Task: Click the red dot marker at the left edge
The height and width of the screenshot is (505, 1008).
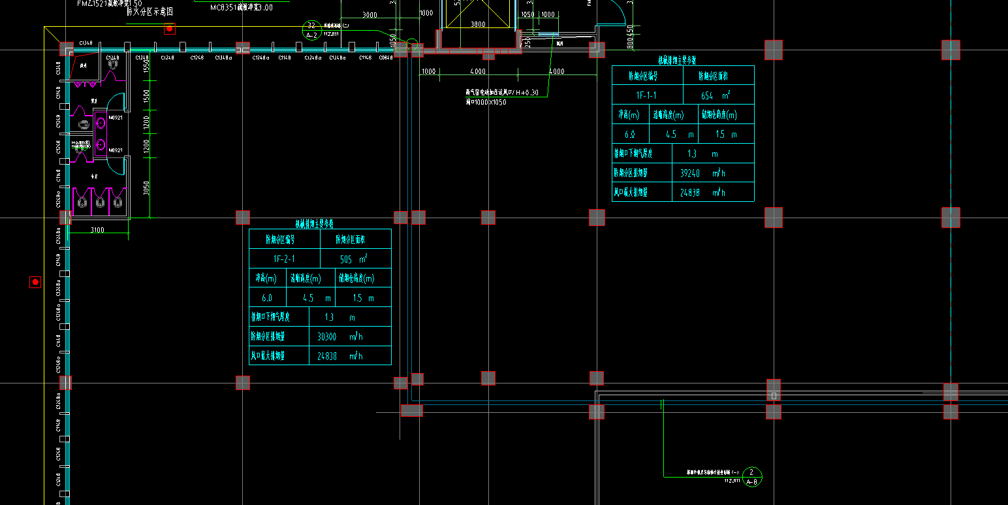Action: [36, 282]
